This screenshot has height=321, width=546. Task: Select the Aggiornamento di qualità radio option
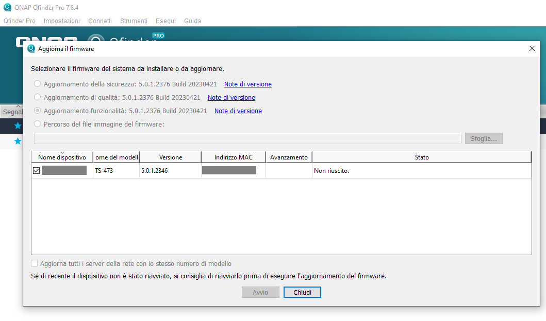pyautogui.click(x=38, y=97)
